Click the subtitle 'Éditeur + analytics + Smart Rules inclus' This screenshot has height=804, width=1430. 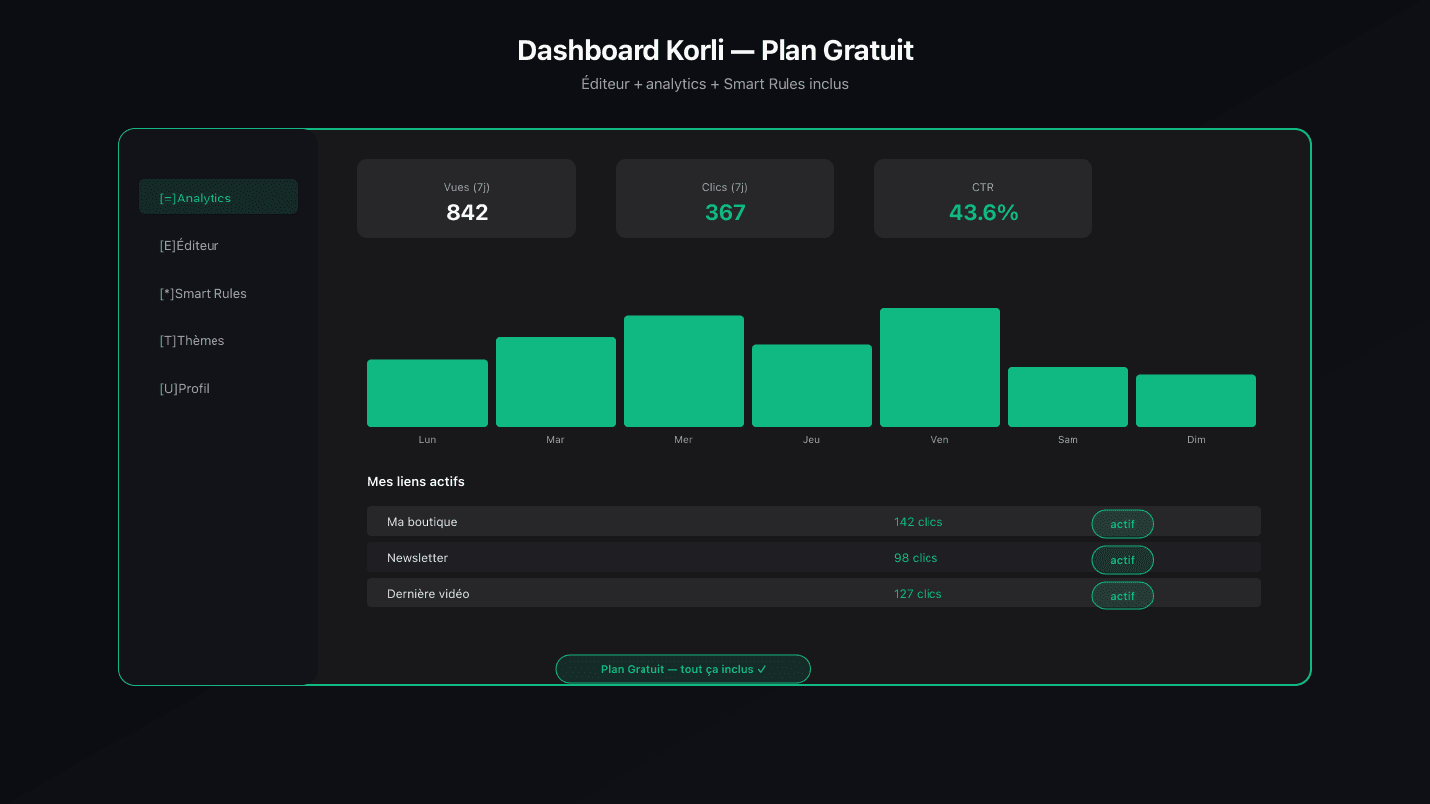[715, 84]
